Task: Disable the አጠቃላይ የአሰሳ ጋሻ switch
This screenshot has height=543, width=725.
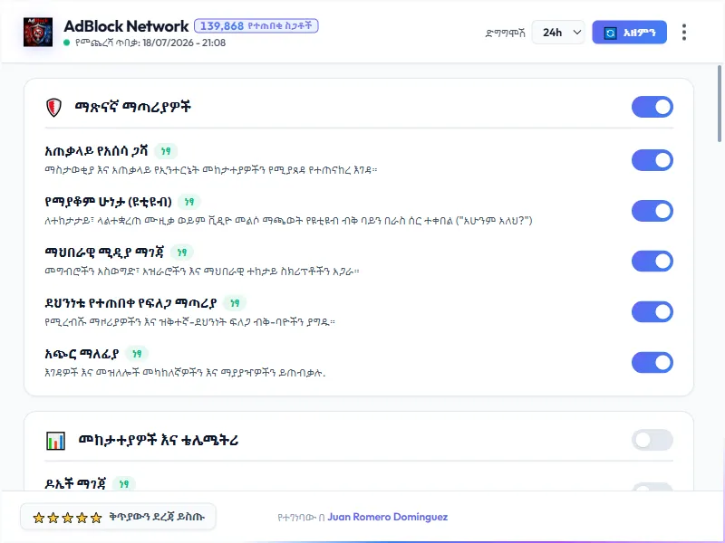Action: 652,160
